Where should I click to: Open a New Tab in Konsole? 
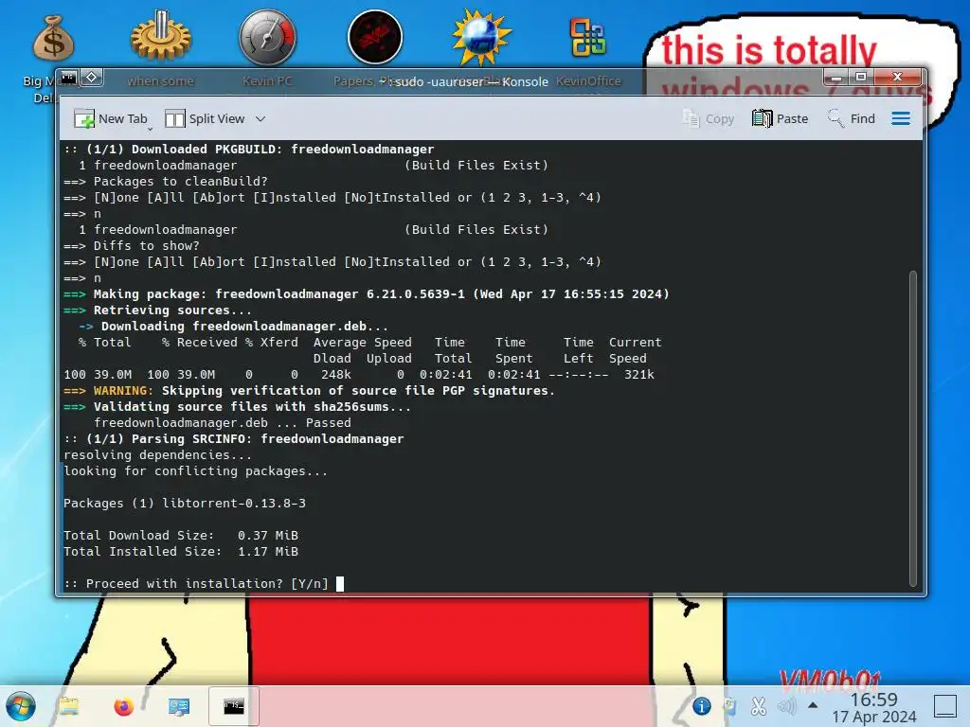click(110, 118)
